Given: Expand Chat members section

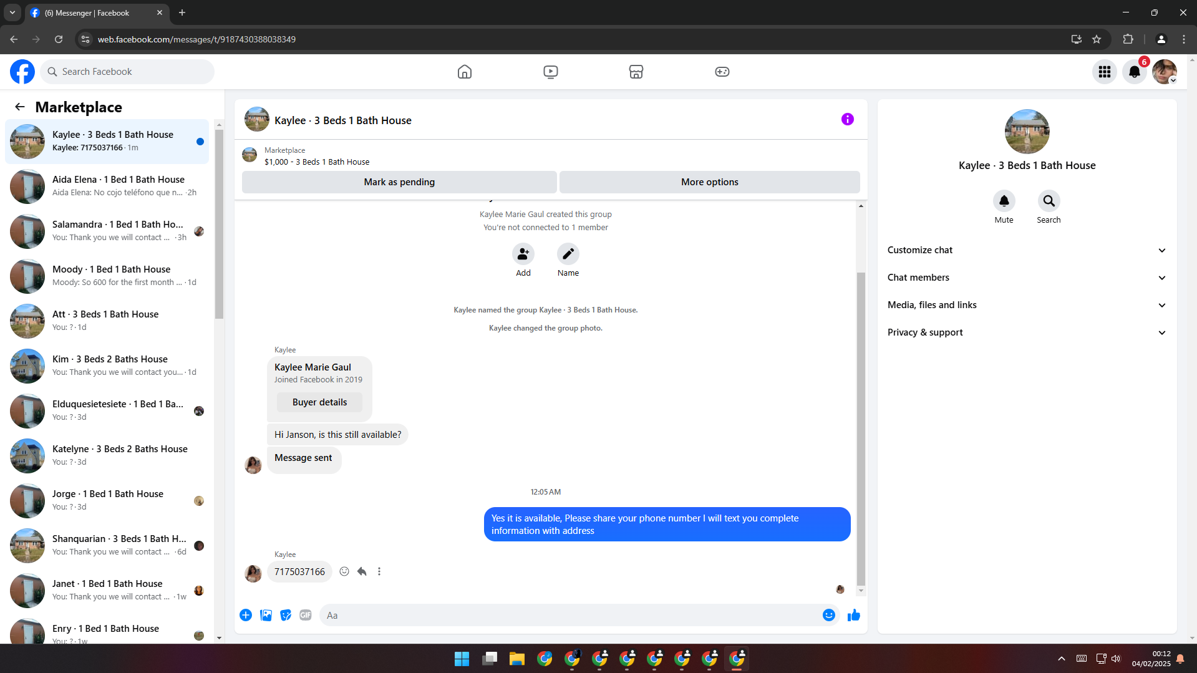Looking at the screenshot, I should (1027, 278).
